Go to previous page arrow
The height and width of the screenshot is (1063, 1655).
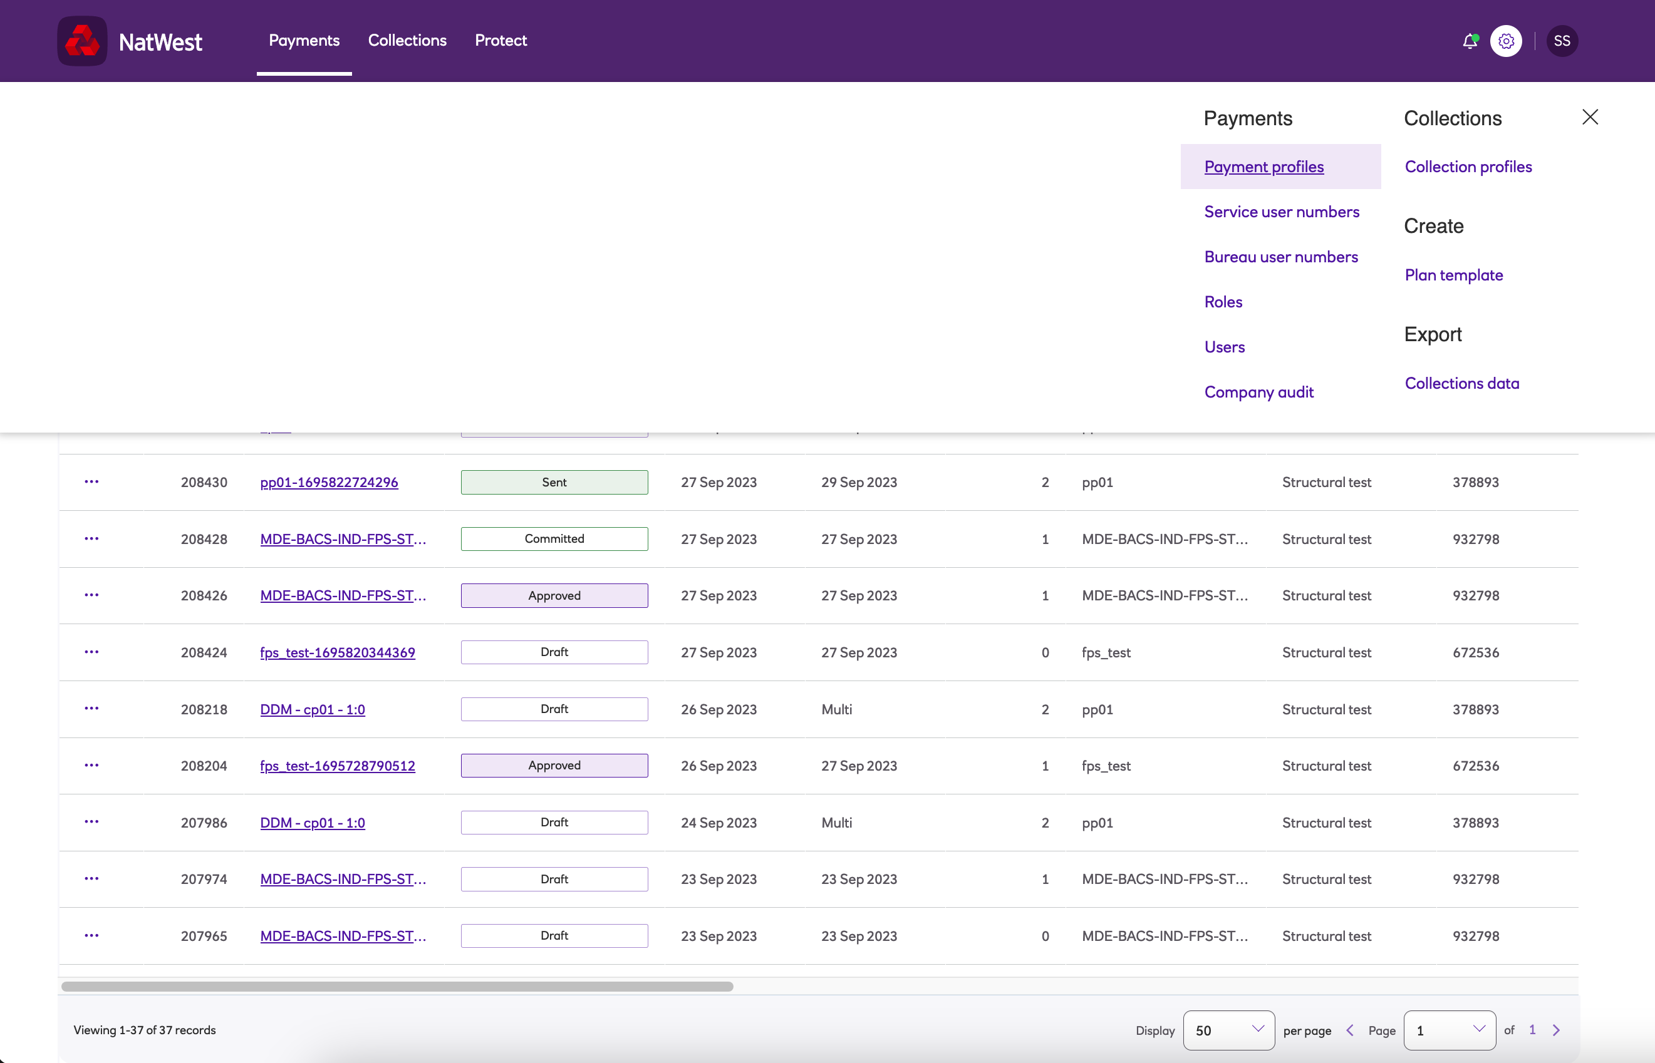pyautogui.click(x=1350, y=1030)
